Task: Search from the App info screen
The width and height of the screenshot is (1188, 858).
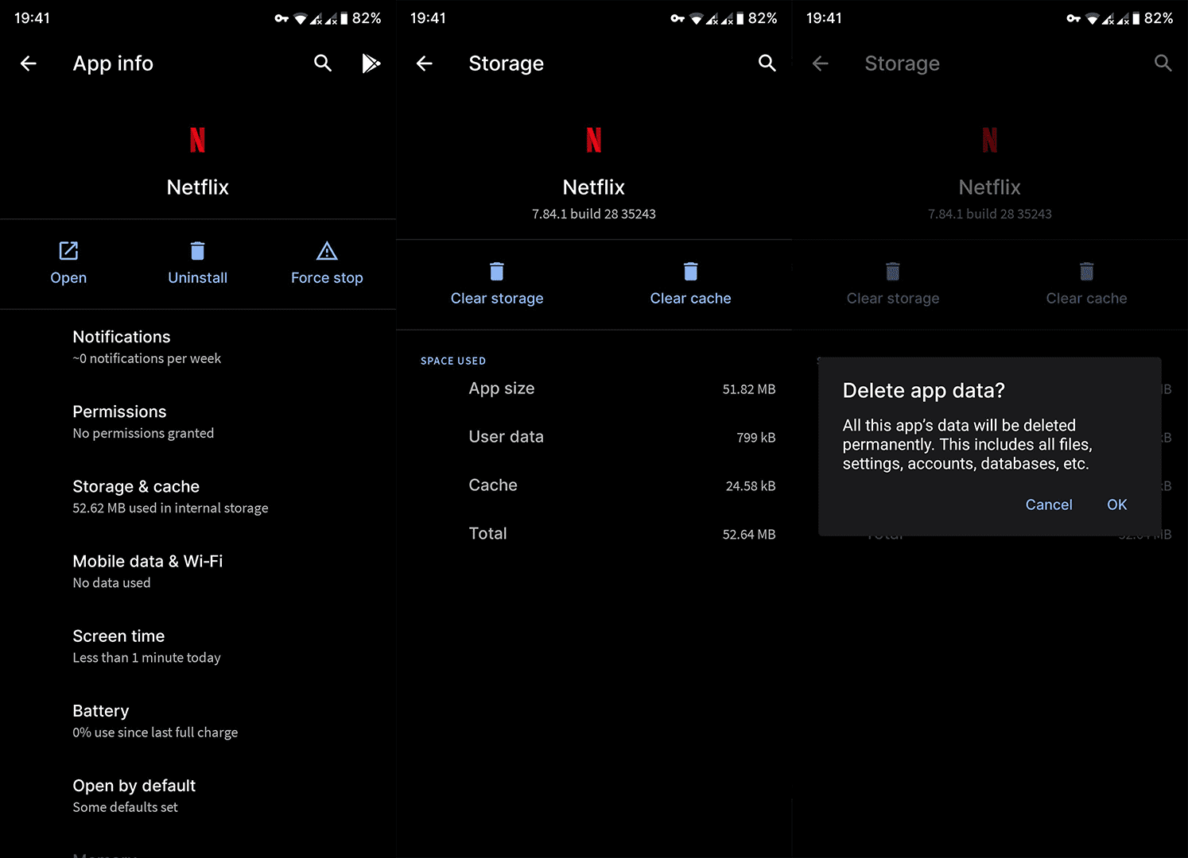Action: (322, 64)
